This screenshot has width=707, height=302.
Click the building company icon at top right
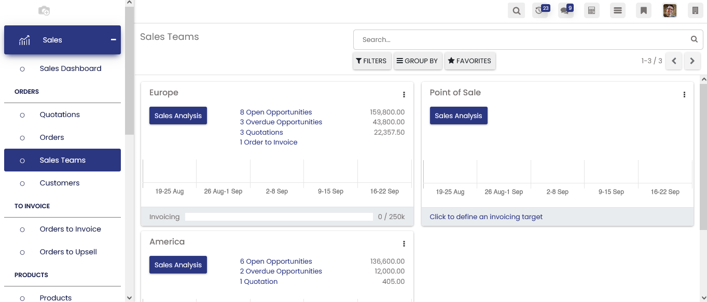tap(696, 10)
